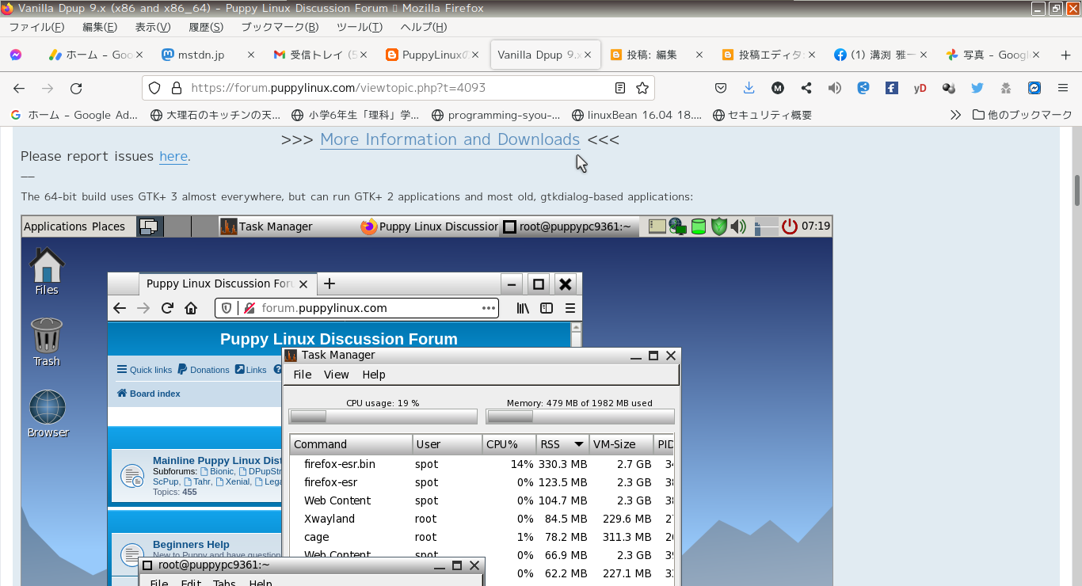
Task: Go back to the previous page
Action: tap(19, 89)
